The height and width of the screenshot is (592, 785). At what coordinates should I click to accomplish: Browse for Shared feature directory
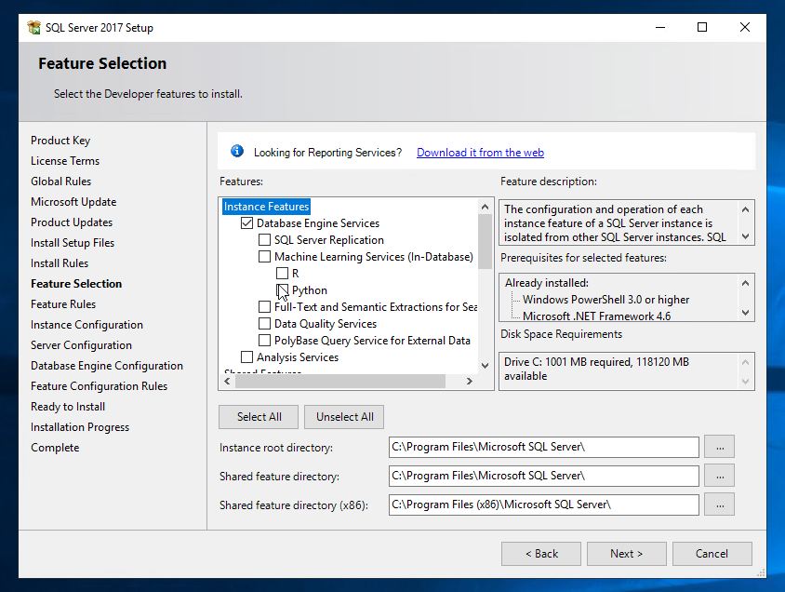coord(719,476)
